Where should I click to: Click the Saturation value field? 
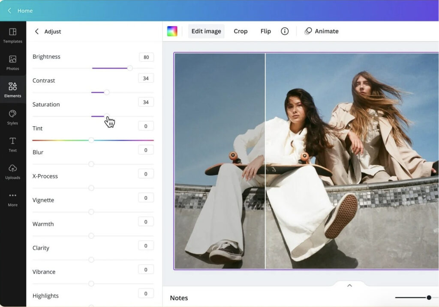coord(146,102)
